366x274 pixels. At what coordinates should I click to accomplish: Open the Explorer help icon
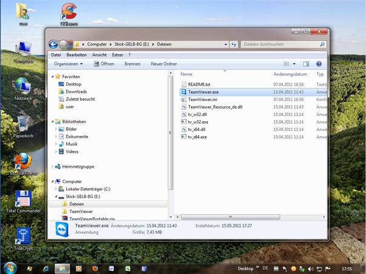click(319, 64)
